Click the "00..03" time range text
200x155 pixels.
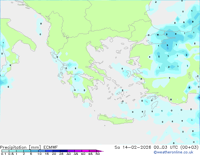[160, 147]
